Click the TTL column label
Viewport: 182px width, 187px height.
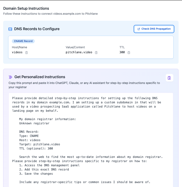point(122,47)
